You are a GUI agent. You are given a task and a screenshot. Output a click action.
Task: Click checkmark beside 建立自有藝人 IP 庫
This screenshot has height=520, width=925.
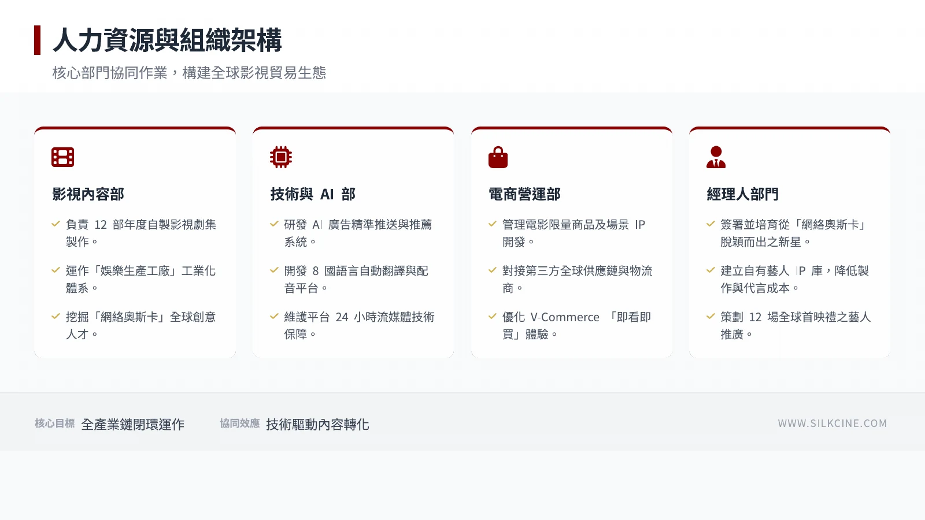click(x=711, y=270)
